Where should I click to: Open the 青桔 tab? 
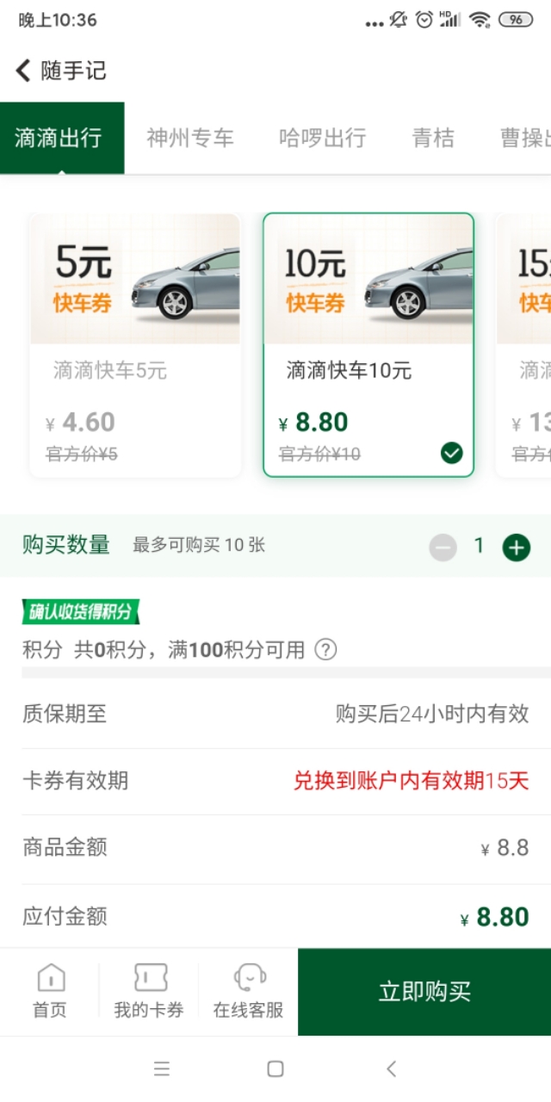[x=433, y=138]
